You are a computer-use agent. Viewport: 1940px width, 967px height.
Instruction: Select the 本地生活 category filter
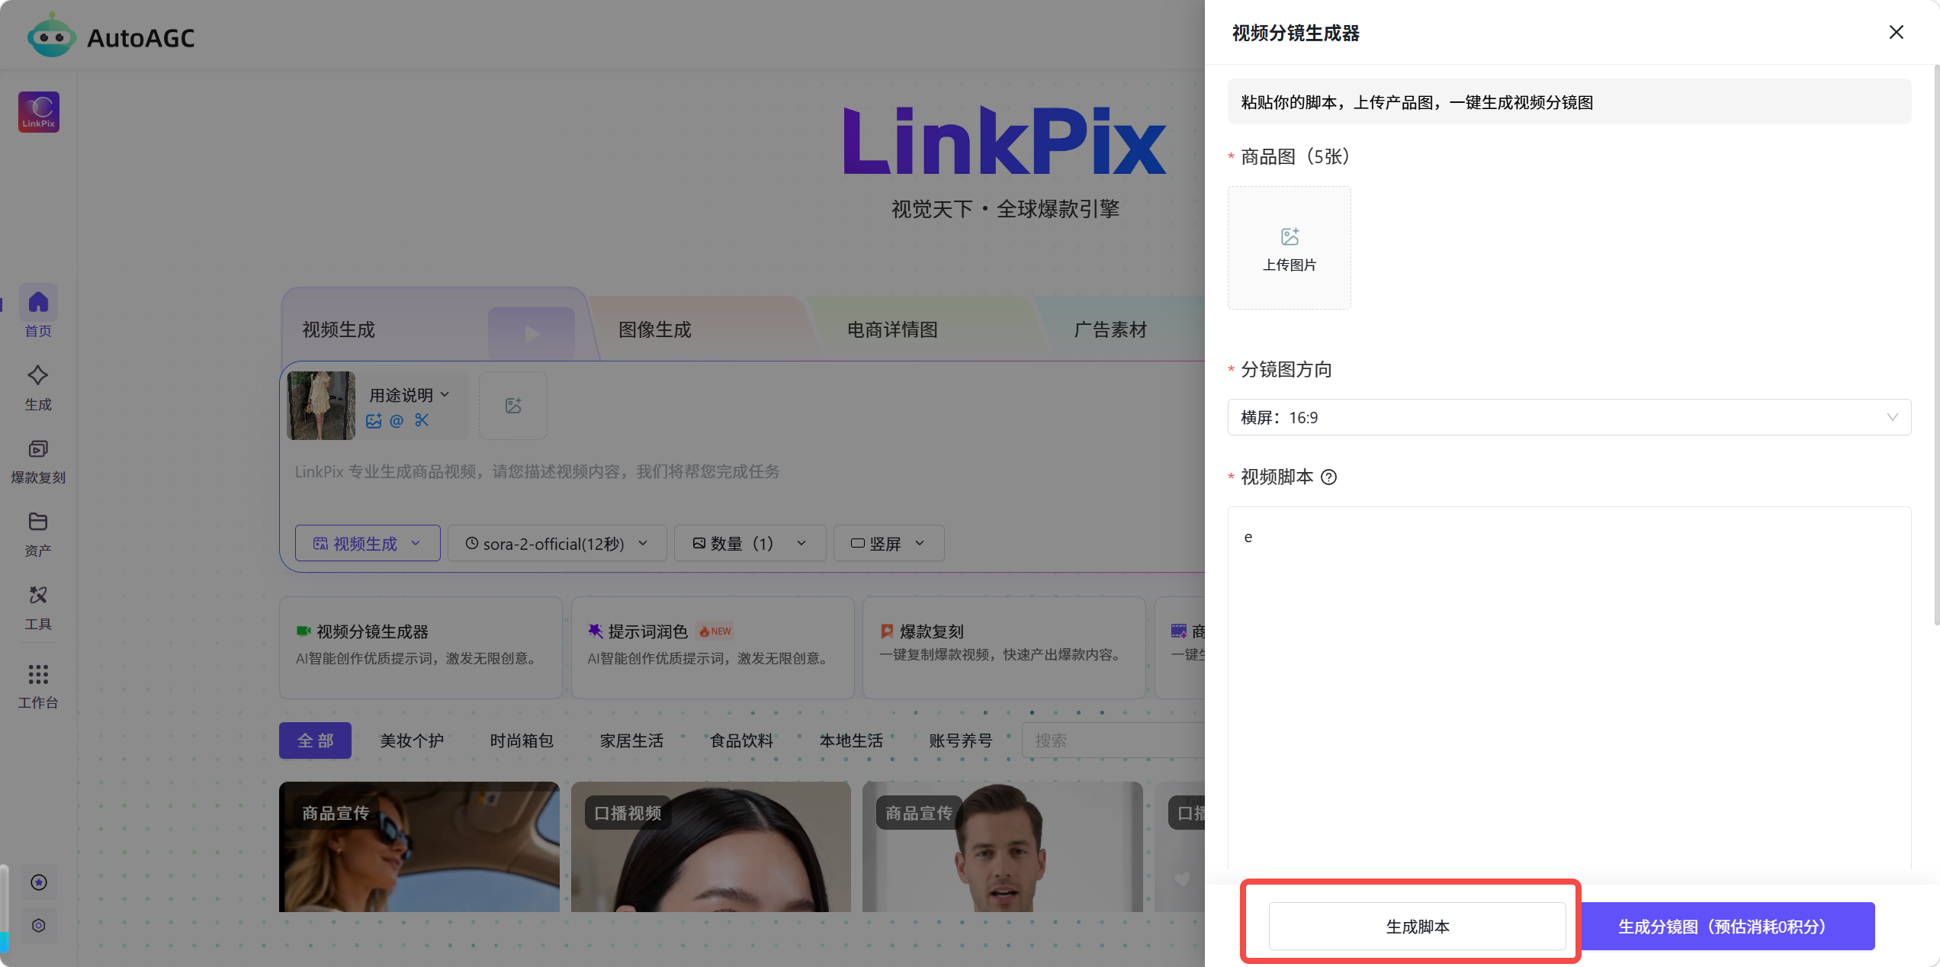pos(851,741)
